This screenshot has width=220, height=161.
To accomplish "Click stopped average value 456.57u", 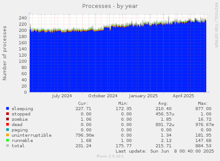I will pyautogui.click(x=165, y=114).
